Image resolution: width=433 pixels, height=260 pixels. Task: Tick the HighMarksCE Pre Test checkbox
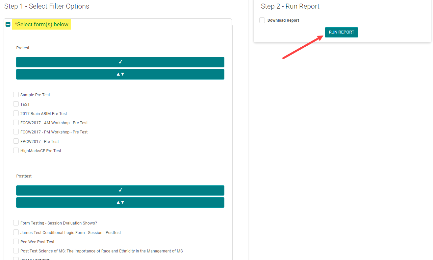pos(16,151)
